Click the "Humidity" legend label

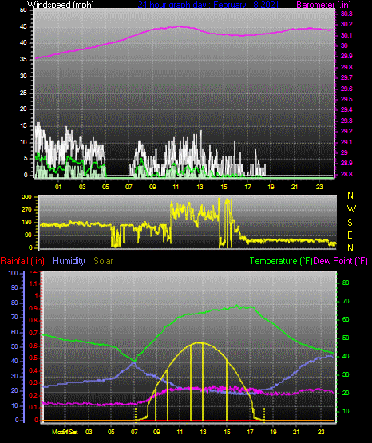coord(69,261)
